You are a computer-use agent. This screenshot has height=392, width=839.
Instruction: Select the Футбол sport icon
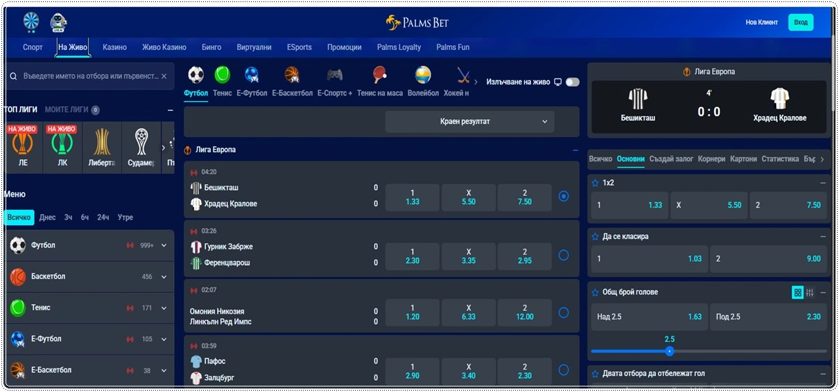[x=196, y=75]
